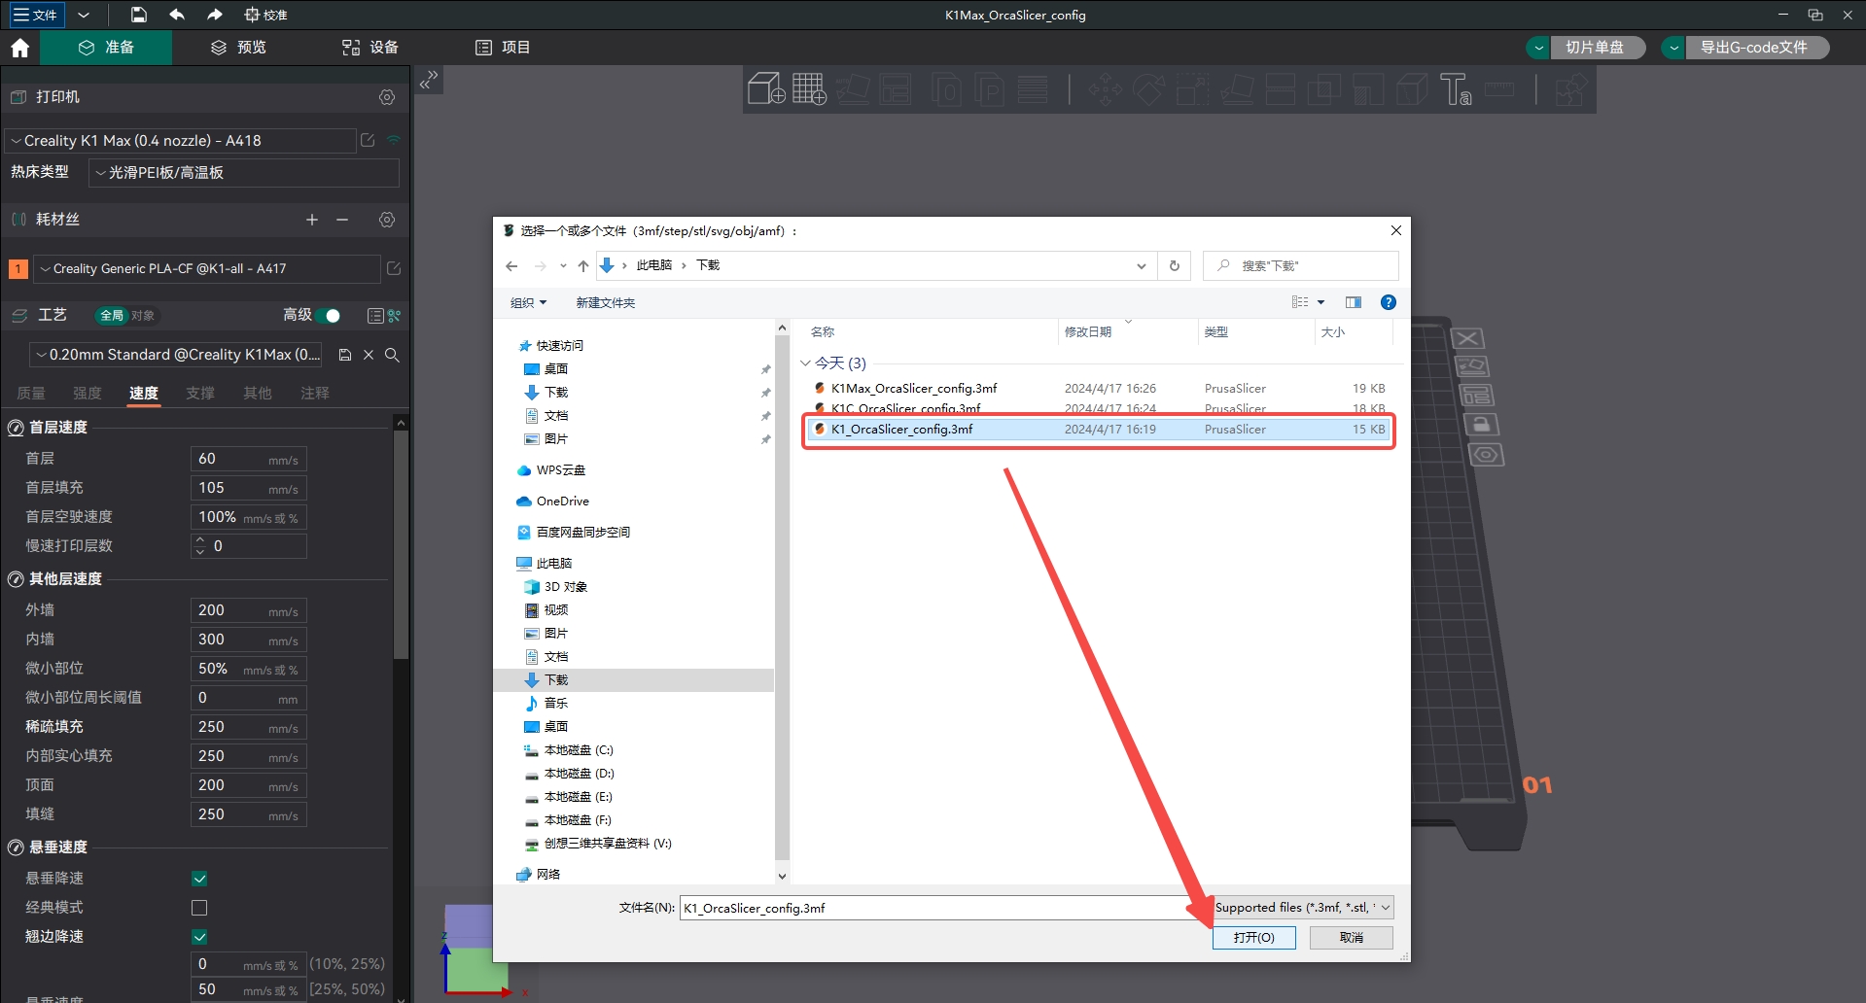Click the redo arrow icon
The image size is (1866, 1003).
[x=215, y=15]
